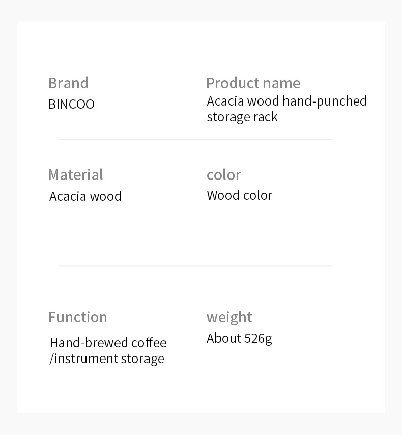Click the word 'coffee' in Function description

pos(149,343)
